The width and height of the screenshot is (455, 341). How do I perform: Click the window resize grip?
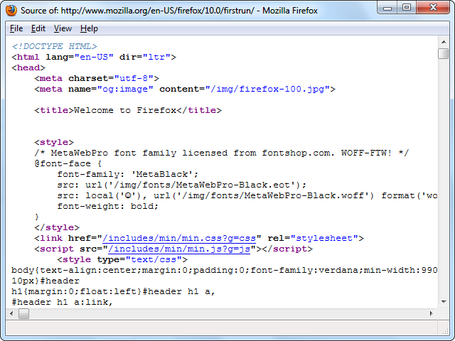click(445, 330)
